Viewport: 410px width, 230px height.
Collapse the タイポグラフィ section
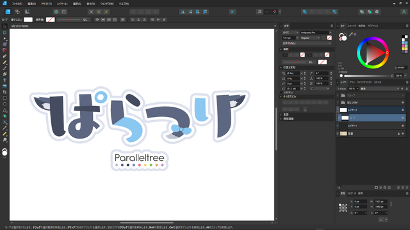[x=281, y=96]
